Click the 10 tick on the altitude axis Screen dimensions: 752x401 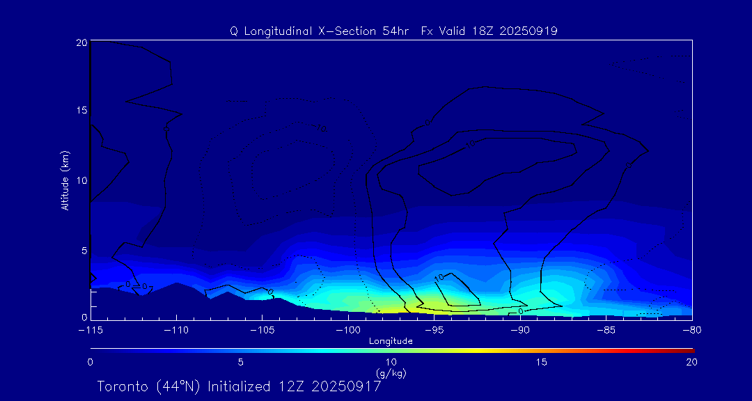coord(81,180)
